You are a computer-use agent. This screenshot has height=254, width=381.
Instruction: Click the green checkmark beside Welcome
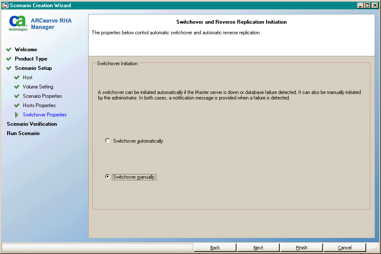click(x=8, y=49)
